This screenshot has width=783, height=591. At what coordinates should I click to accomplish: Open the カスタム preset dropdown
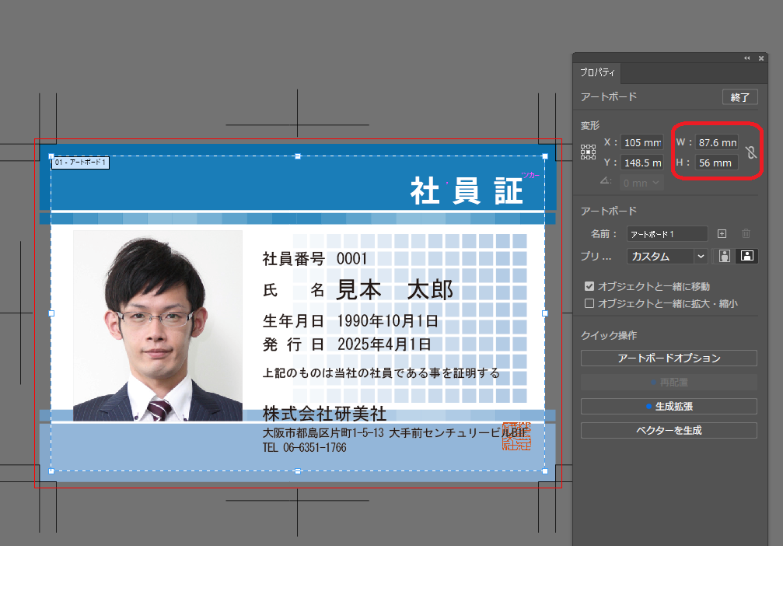click(x=666, y=256)
